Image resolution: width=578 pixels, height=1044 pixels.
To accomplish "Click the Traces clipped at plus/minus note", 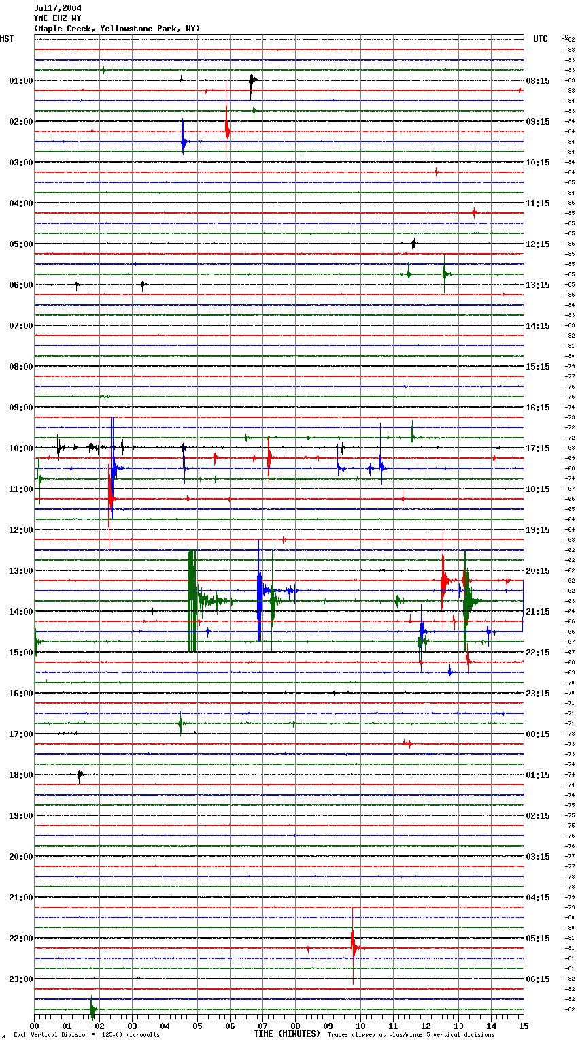I will 411,1034.
